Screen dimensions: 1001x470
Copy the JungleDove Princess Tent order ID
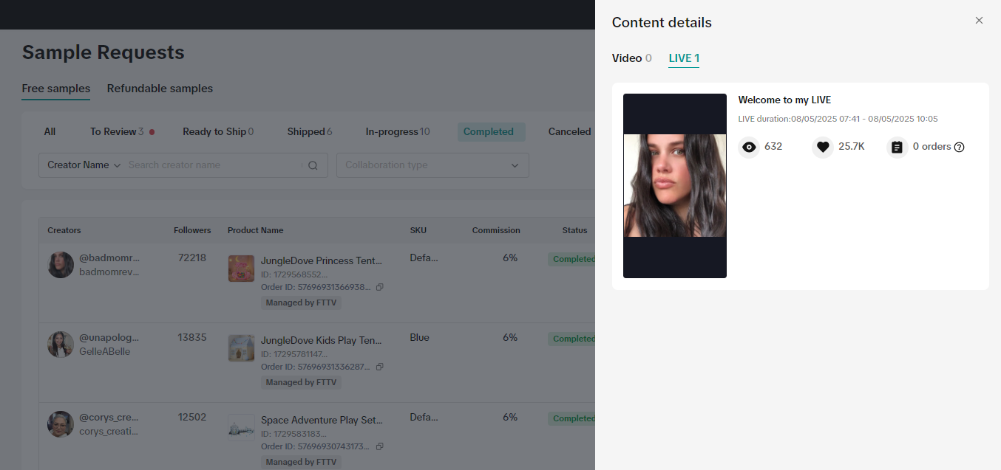[x=380, y=287]
